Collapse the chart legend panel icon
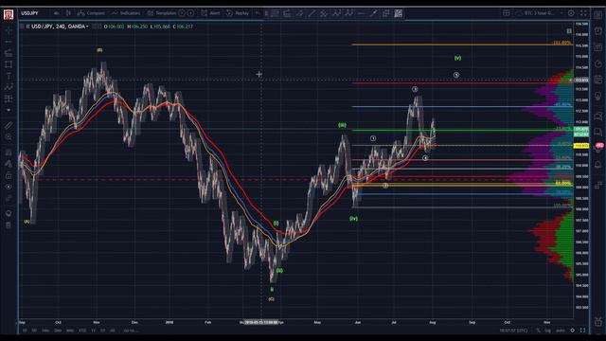The image size is (606, 341). click(x=23, y=27)
